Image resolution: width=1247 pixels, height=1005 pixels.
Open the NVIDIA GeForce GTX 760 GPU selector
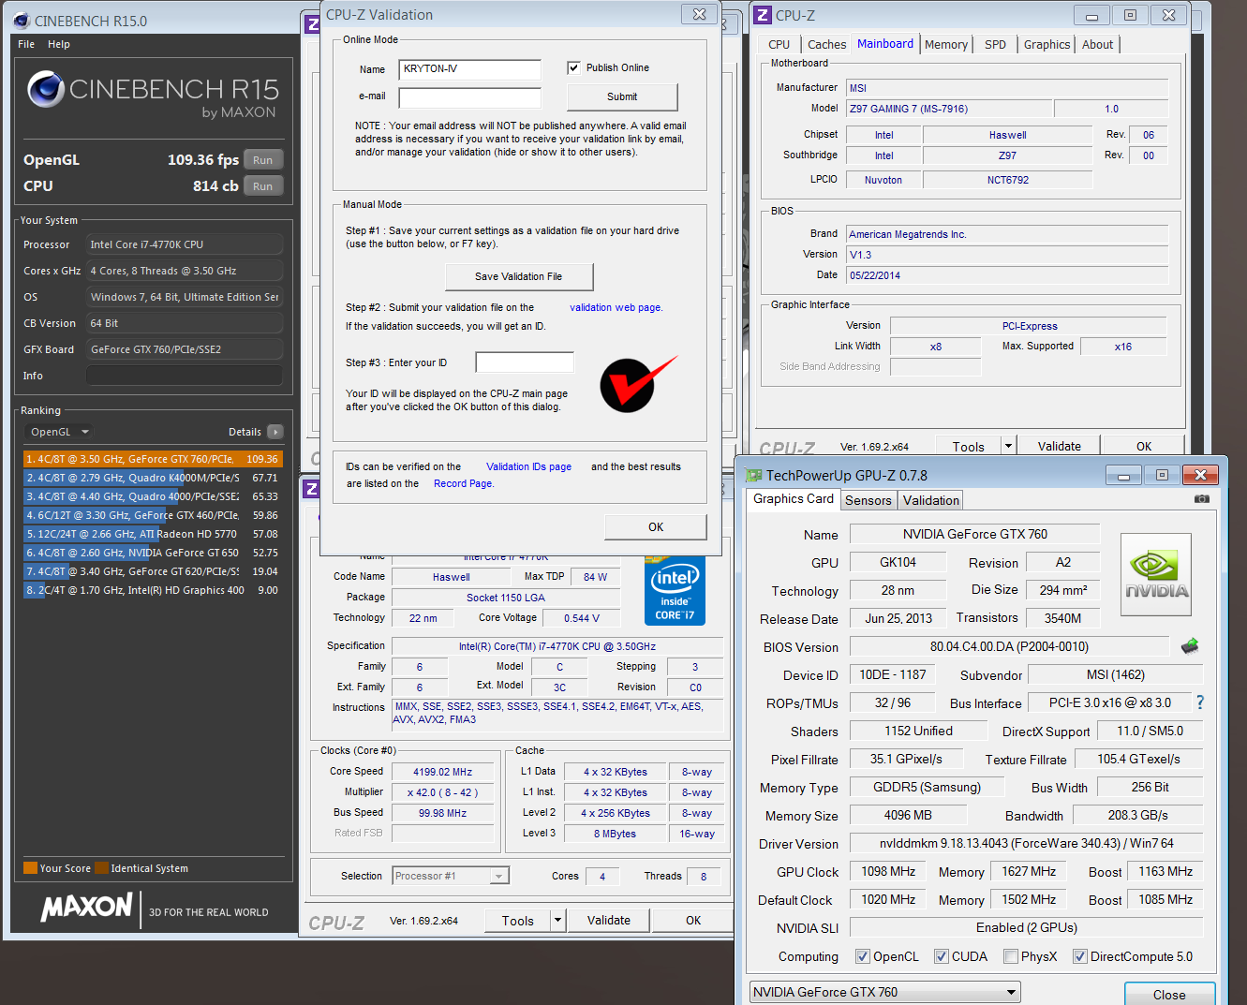click(885, 992)
